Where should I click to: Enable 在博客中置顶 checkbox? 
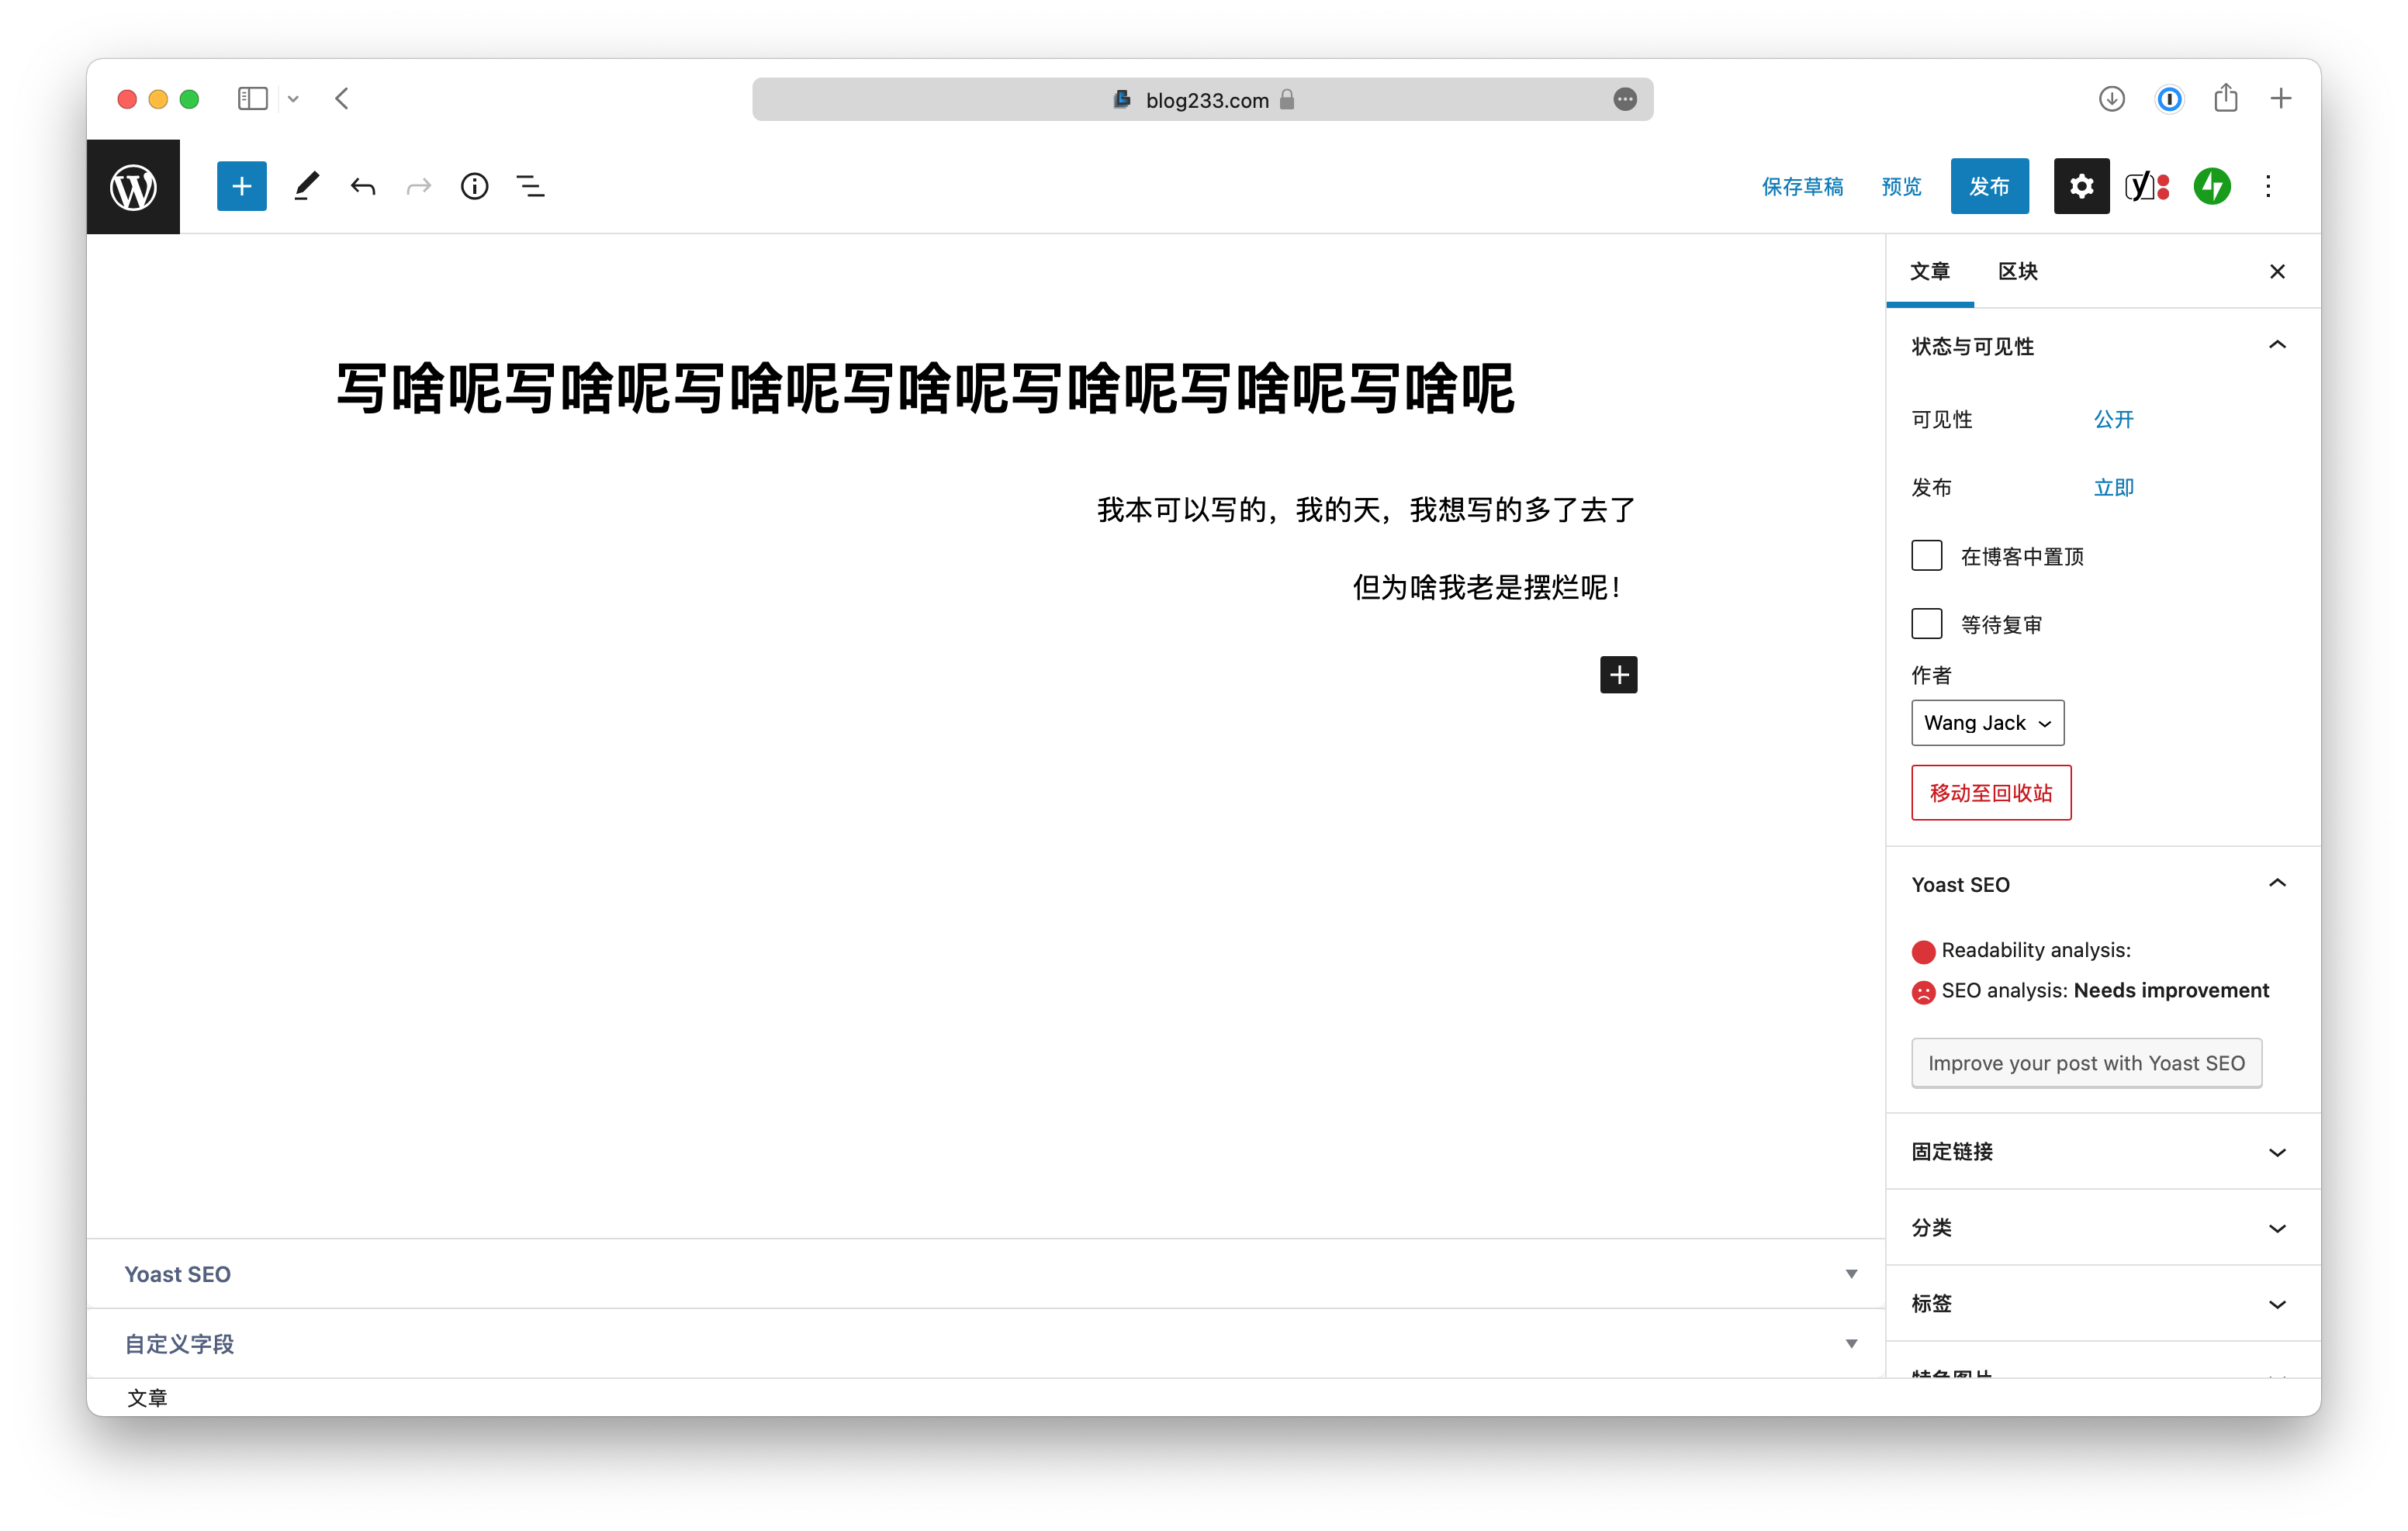[x=1926, y=555]
